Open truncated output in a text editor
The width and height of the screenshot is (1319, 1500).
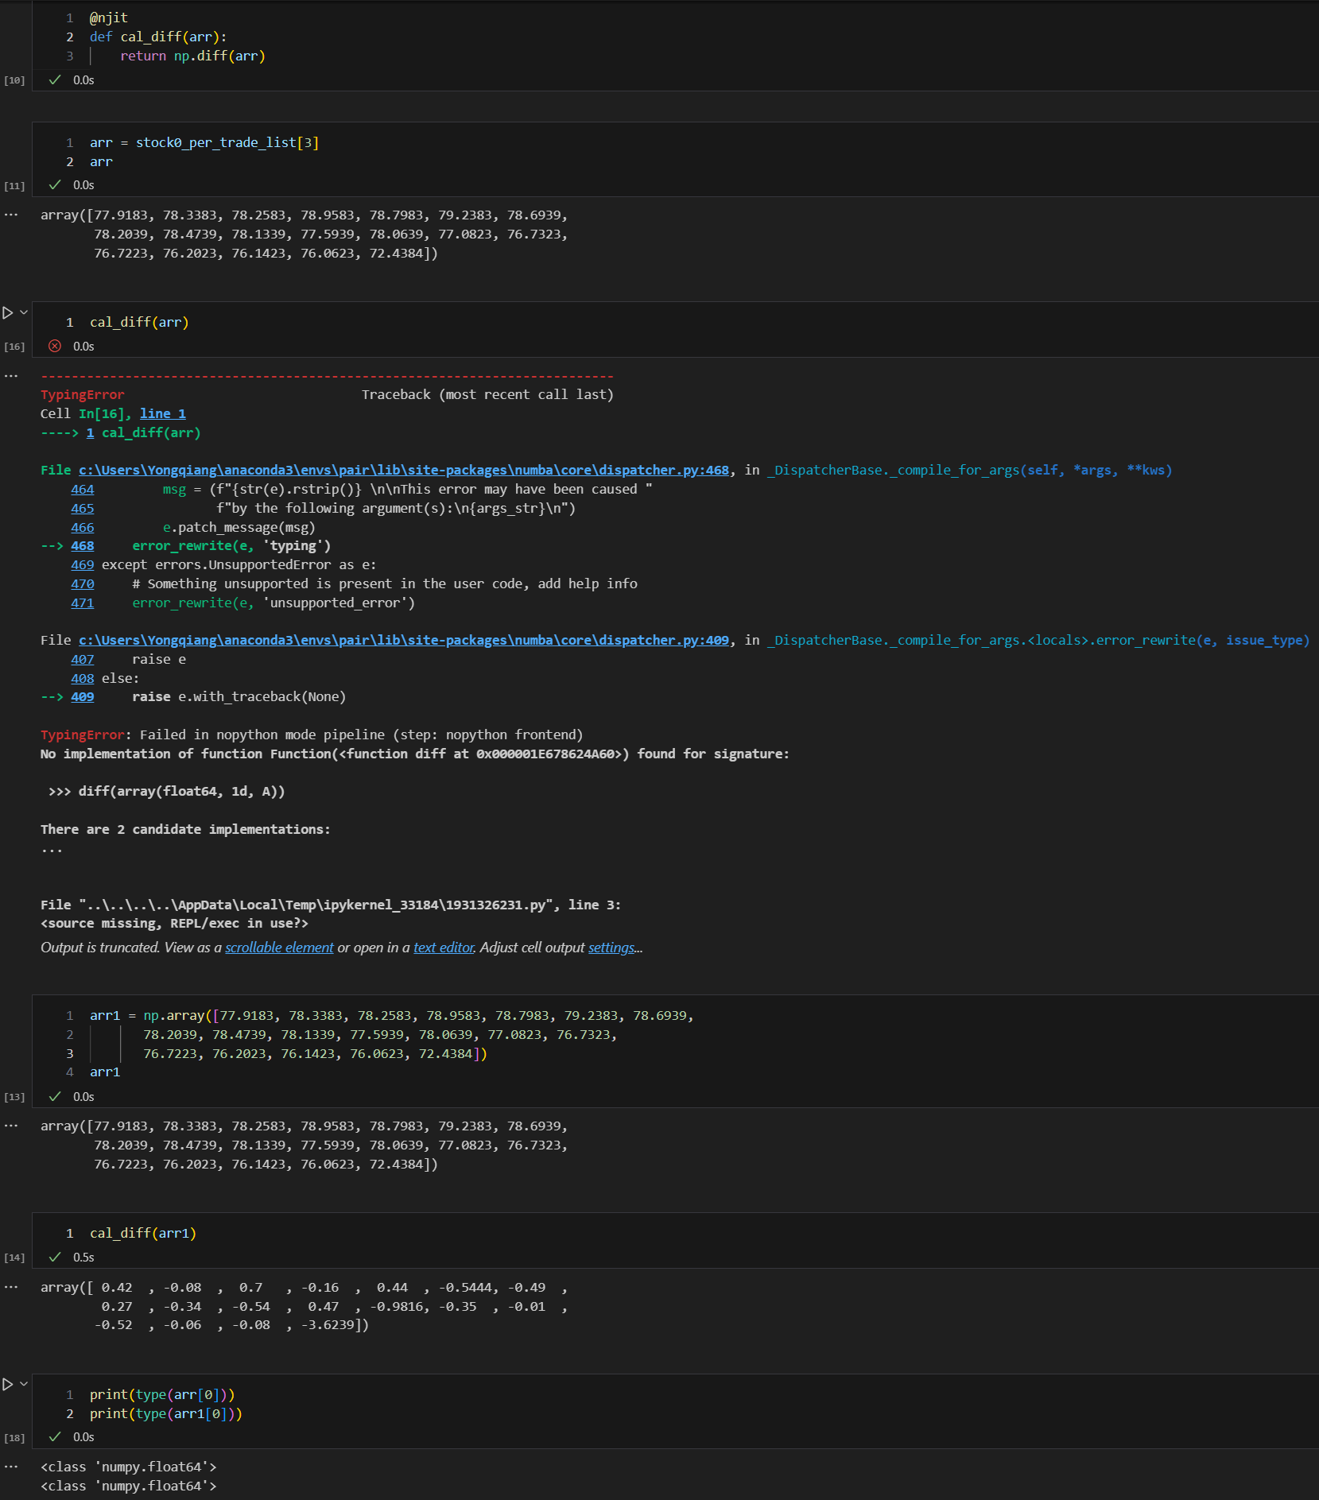pos(444,948)
